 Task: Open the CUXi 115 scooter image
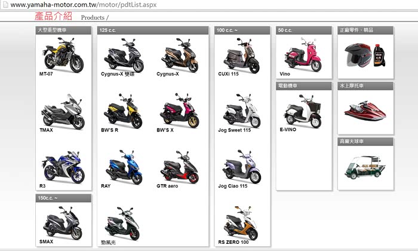coord(242,55)
